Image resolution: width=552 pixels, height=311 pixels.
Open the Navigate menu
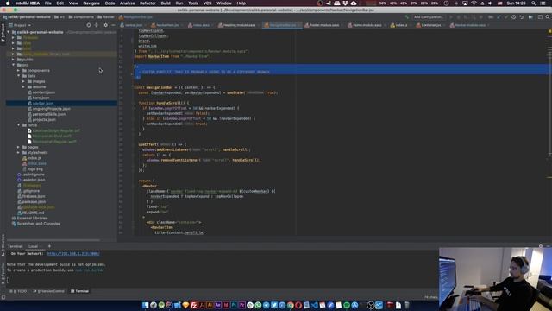click(91, 3)
